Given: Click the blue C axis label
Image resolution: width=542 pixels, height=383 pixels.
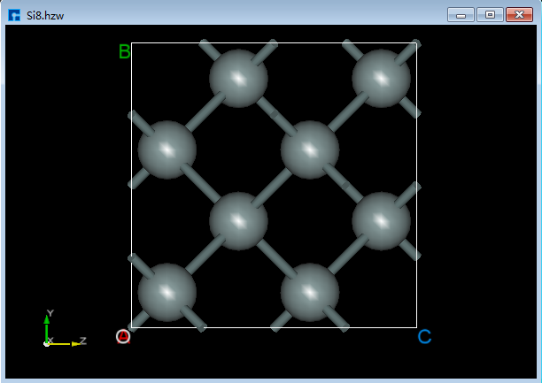Looking at the screenshot, I should [424, 336].
